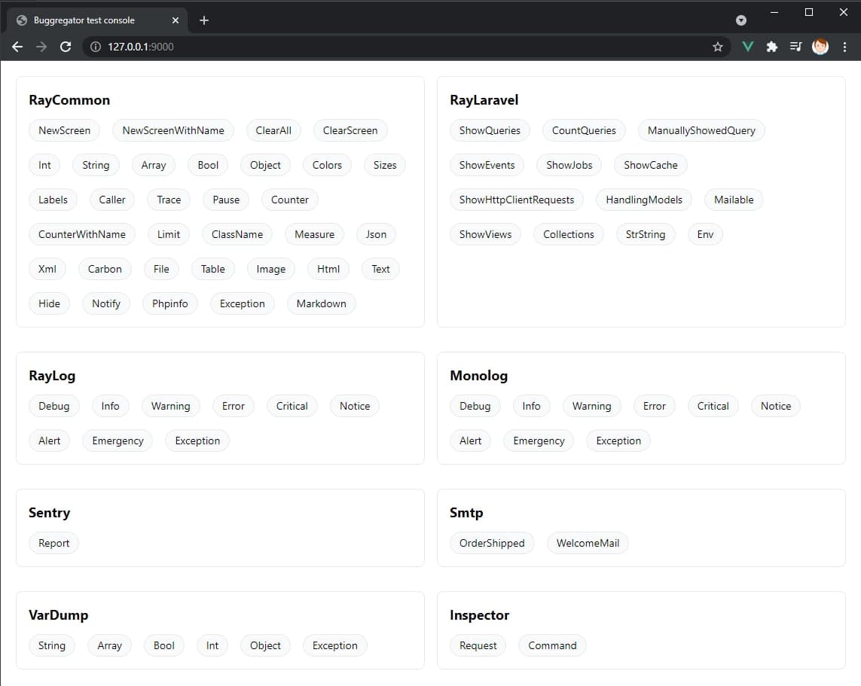Click the Measure button
Screen dimensions: 861x686
point(314,234)
